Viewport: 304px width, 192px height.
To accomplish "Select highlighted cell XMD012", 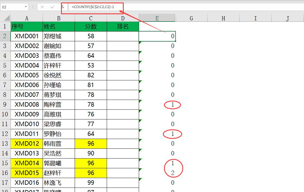I will click(27, 143).
